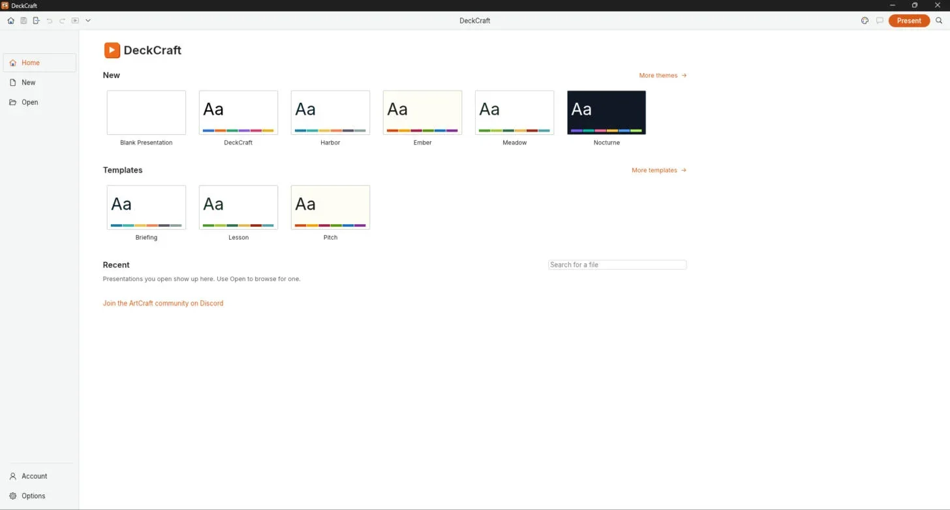Open the comments speech bubble icon
Viewport: 950px width, 510px height.
click(x=880, y=21)
